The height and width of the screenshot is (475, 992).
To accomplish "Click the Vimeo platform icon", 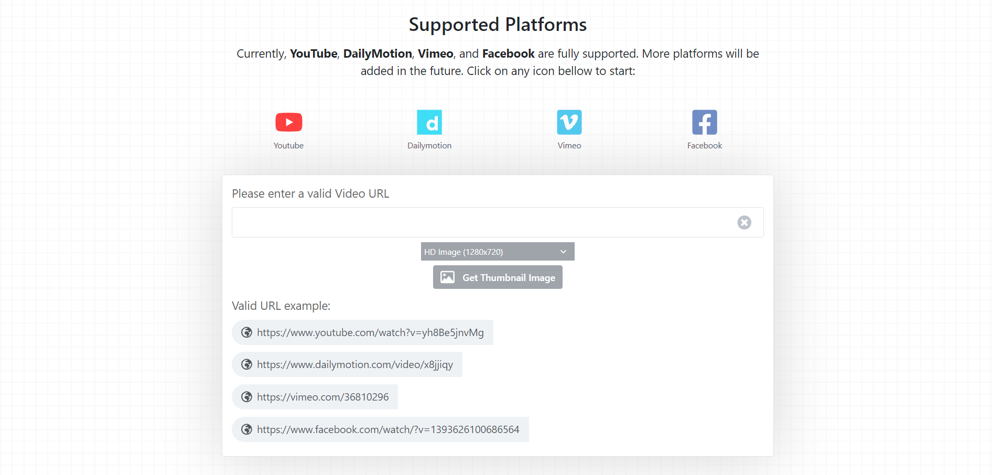I will point(569,122).
